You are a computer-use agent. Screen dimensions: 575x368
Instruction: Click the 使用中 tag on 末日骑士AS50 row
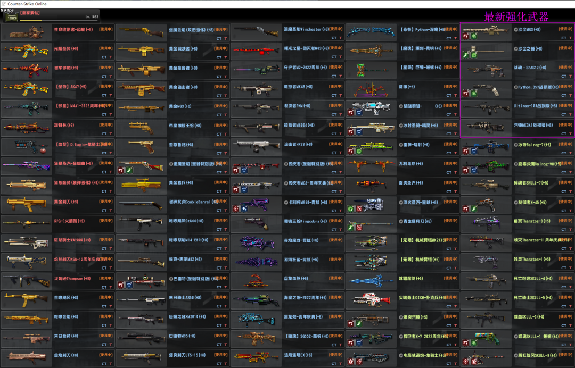point(221,297)
